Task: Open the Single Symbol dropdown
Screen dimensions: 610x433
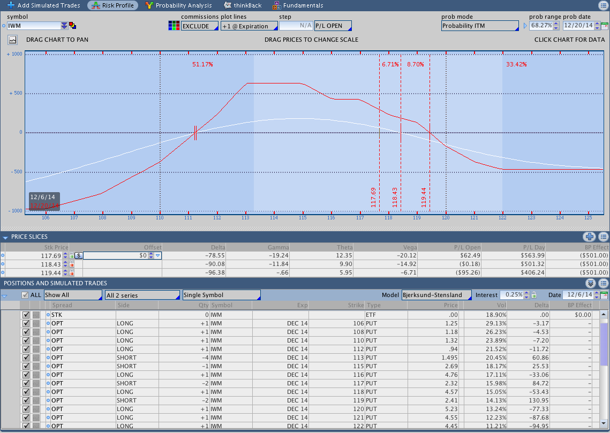Action: point(221,295)
